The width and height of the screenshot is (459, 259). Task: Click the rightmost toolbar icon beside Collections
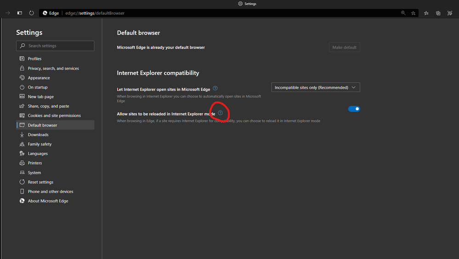click(x=450, y=13)
